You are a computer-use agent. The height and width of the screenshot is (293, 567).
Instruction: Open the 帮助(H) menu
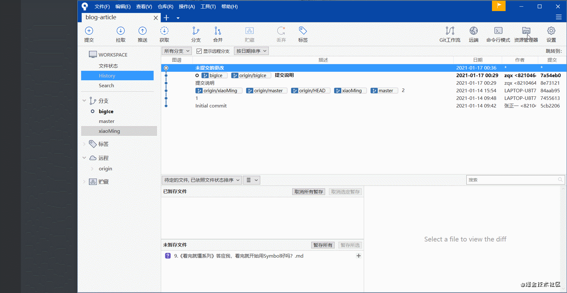coord(230,6)
